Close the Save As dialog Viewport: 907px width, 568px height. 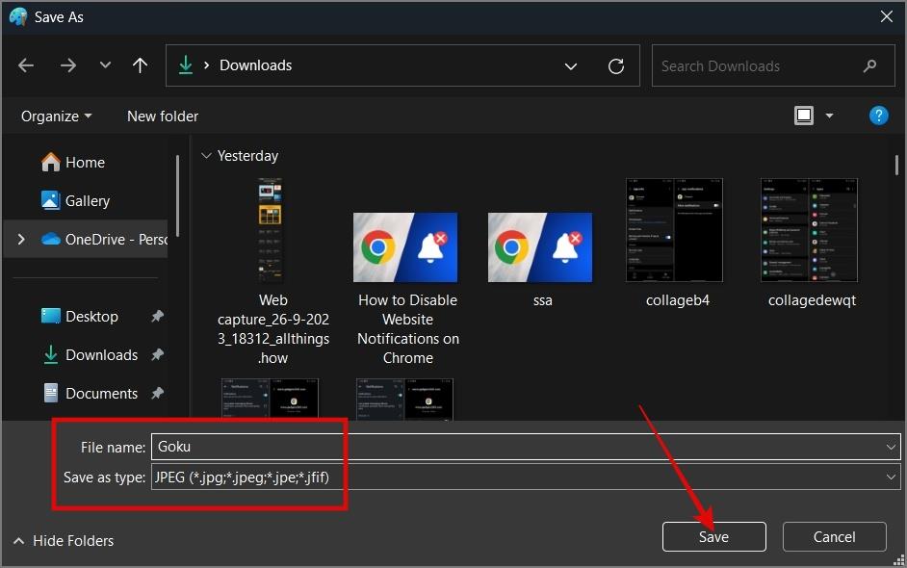tap(886, 16)
